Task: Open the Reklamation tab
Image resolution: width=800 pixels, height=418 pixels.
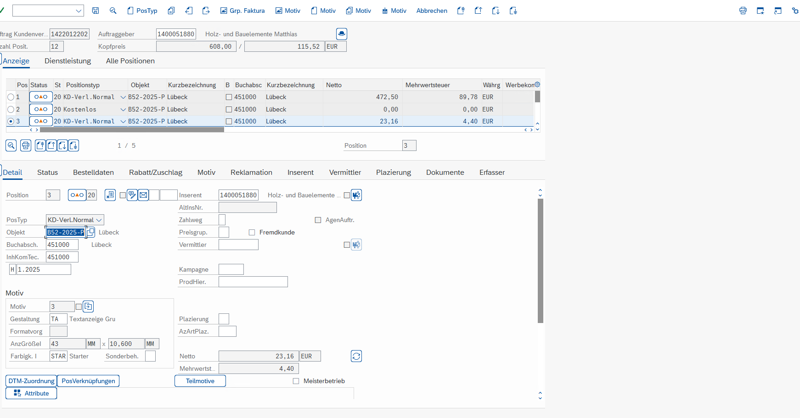Action: [251, 172]
